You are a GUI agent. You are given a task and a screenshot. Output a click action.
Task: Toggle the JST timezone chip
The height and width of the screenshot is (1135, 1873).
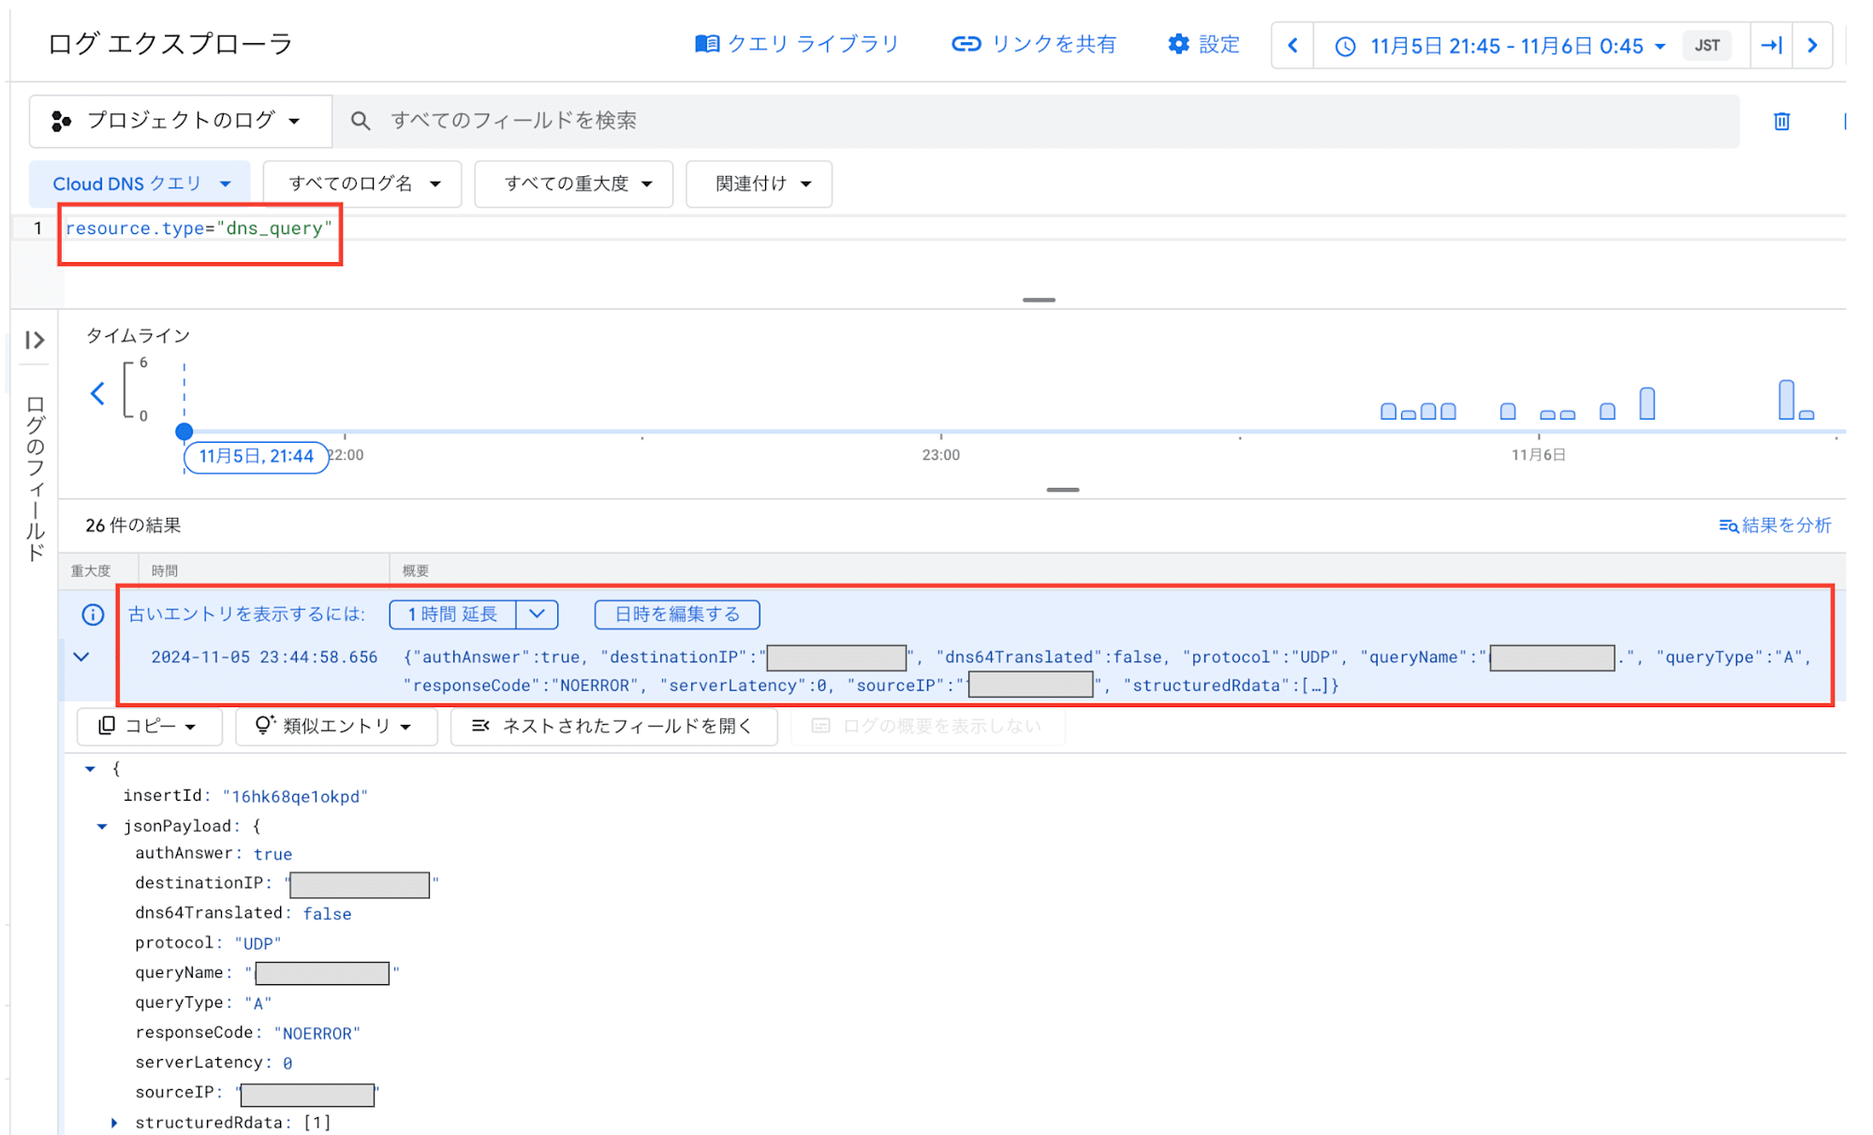[1706, 45]
